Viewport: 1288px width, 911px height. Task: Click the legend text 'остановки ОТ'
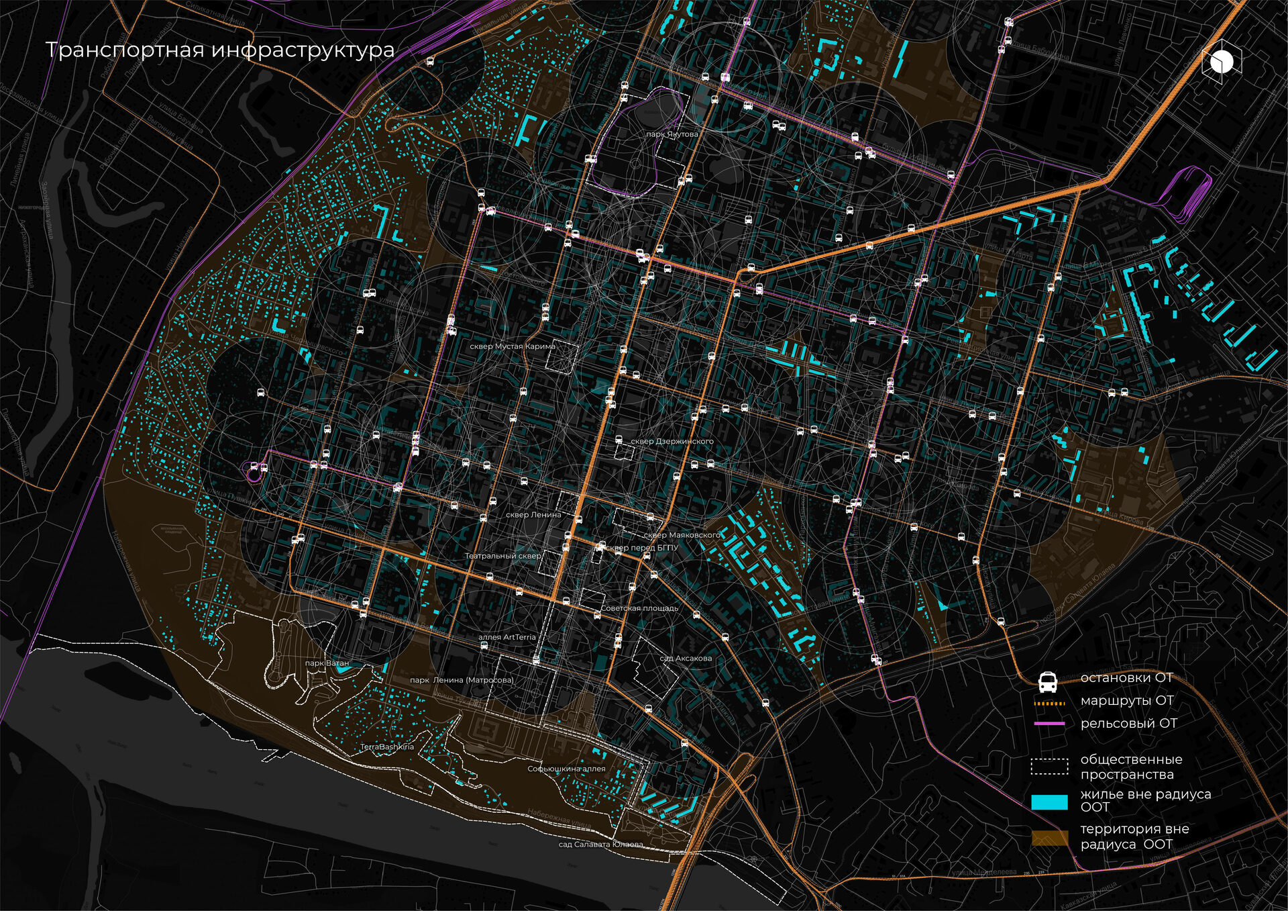(1126, 677)
